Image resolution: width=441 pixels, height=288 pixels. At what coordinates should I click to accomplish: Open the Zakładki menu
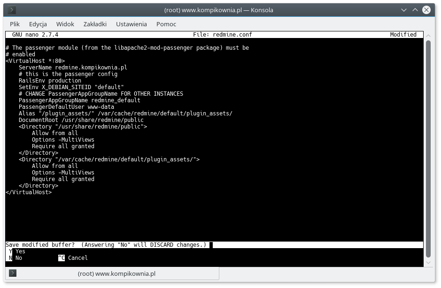click(95, 24)
